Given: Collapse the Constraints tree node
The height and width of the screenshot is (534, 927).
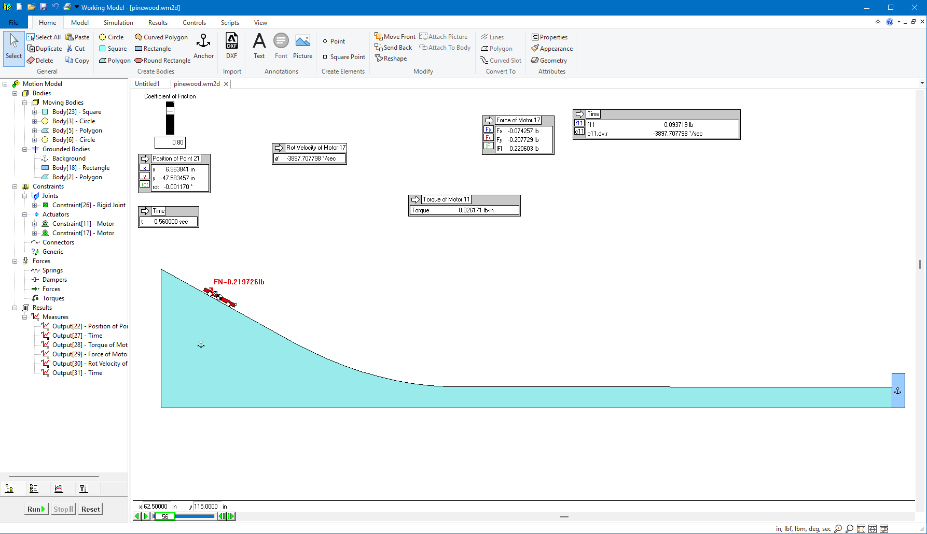Looking at the screenshot, I should tap(15, 186).
